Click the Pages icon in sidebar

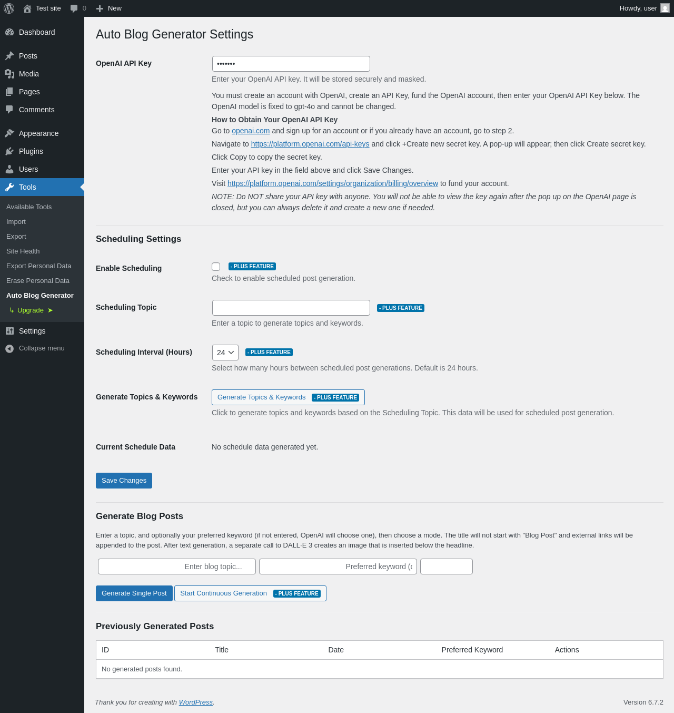point(9,92)
